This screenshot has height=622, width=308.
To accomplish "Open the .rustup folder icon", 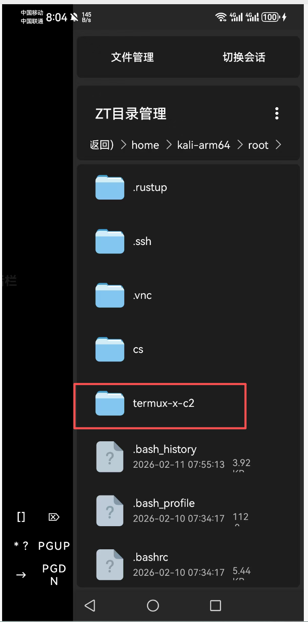I will pyautogui.click(x=110, y=187).
